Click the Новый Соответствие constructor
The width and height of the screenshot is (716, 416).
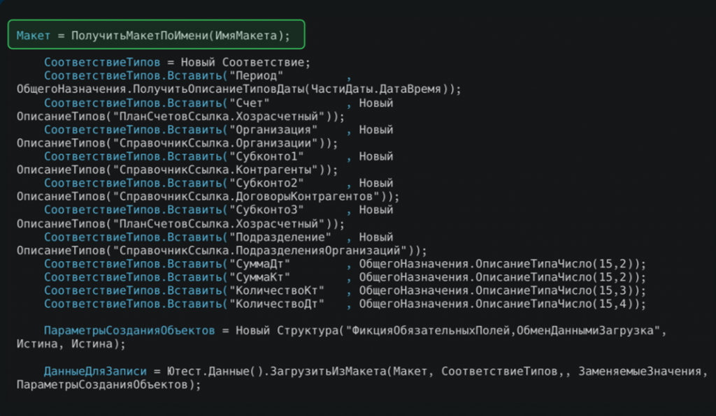tap(245, 62)
